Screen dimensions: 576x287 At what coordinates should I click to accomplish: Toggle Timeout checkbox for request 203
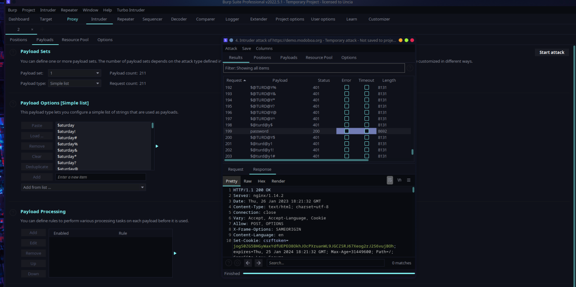(x=367, y=156)
